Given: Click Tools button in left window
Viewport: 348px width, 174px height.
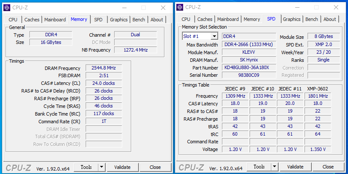Looking at the screenshot, I should pyautogui.click(x=86, y=167).
